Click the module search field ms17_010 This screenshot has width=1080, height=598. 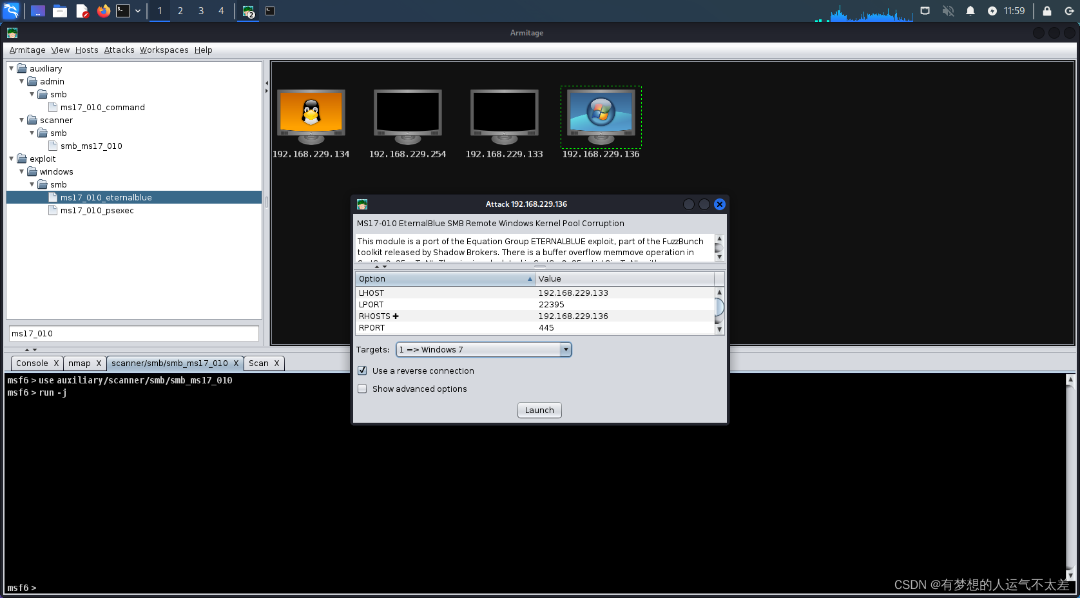[134, 333]
